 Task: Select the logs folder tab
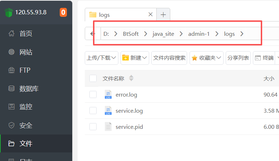pos(121,15)
